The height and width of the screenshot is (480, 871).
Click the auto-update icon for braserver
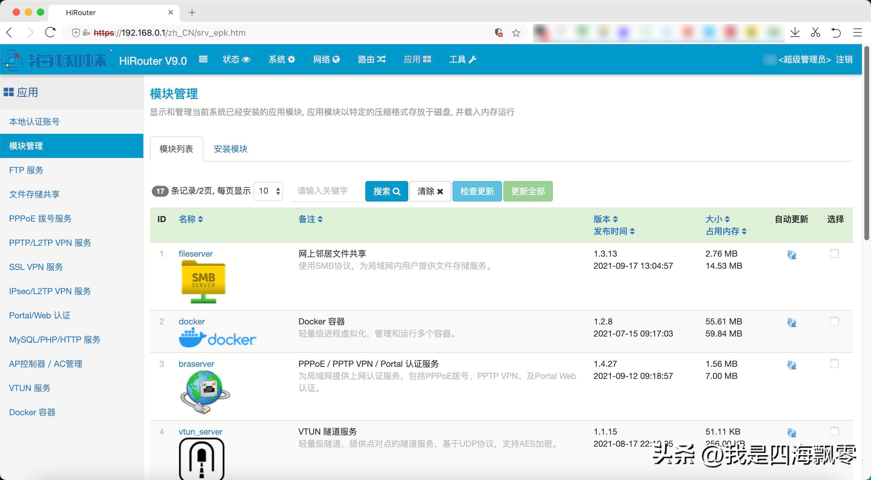(791, 365)
